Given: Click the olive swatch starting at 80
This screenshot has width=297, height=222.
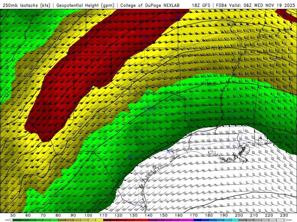Looking at the screenshot, I should 62,220.
